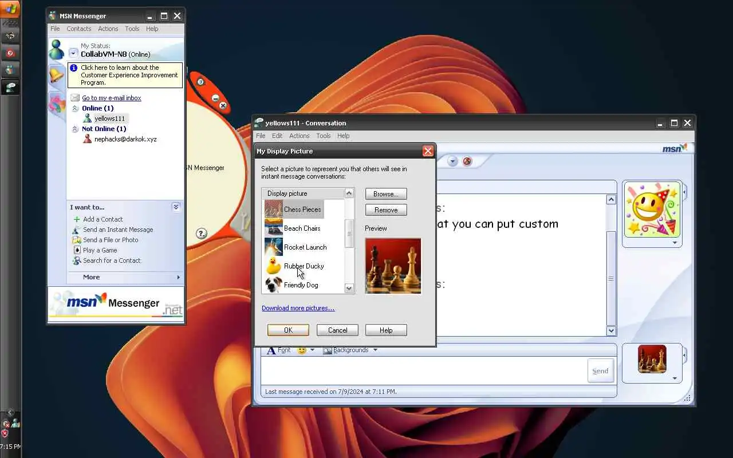Click the picture list scrollbar thumb
Viewport: 733px width, 458px height.
(x=349, y=234)
